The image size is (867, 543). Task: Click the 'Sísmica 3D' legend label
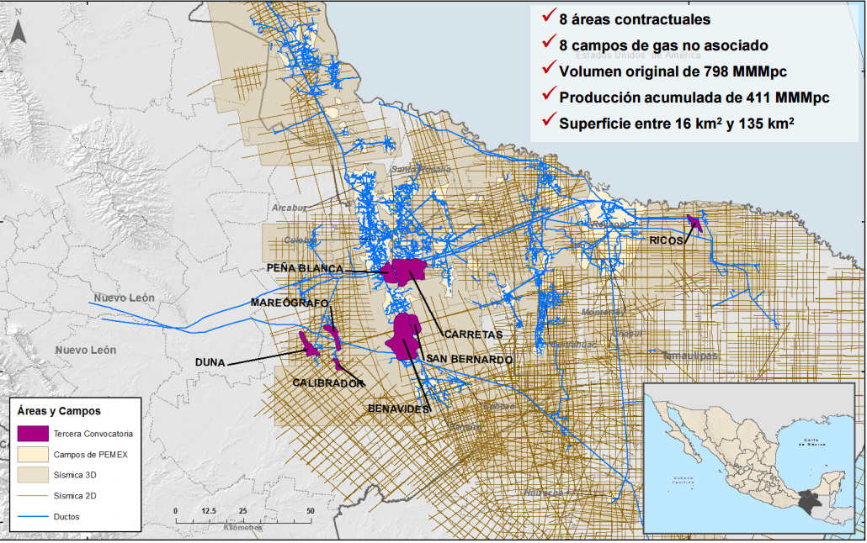[x=75, y=475]
